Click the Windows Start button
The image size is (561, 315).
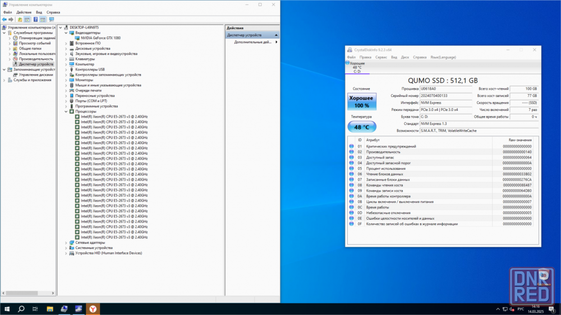tap(7, 309)
